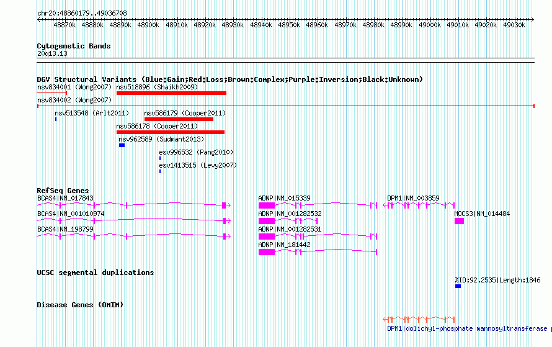Click the esv1413515 (Levy2007) variant label

[198, 165]
